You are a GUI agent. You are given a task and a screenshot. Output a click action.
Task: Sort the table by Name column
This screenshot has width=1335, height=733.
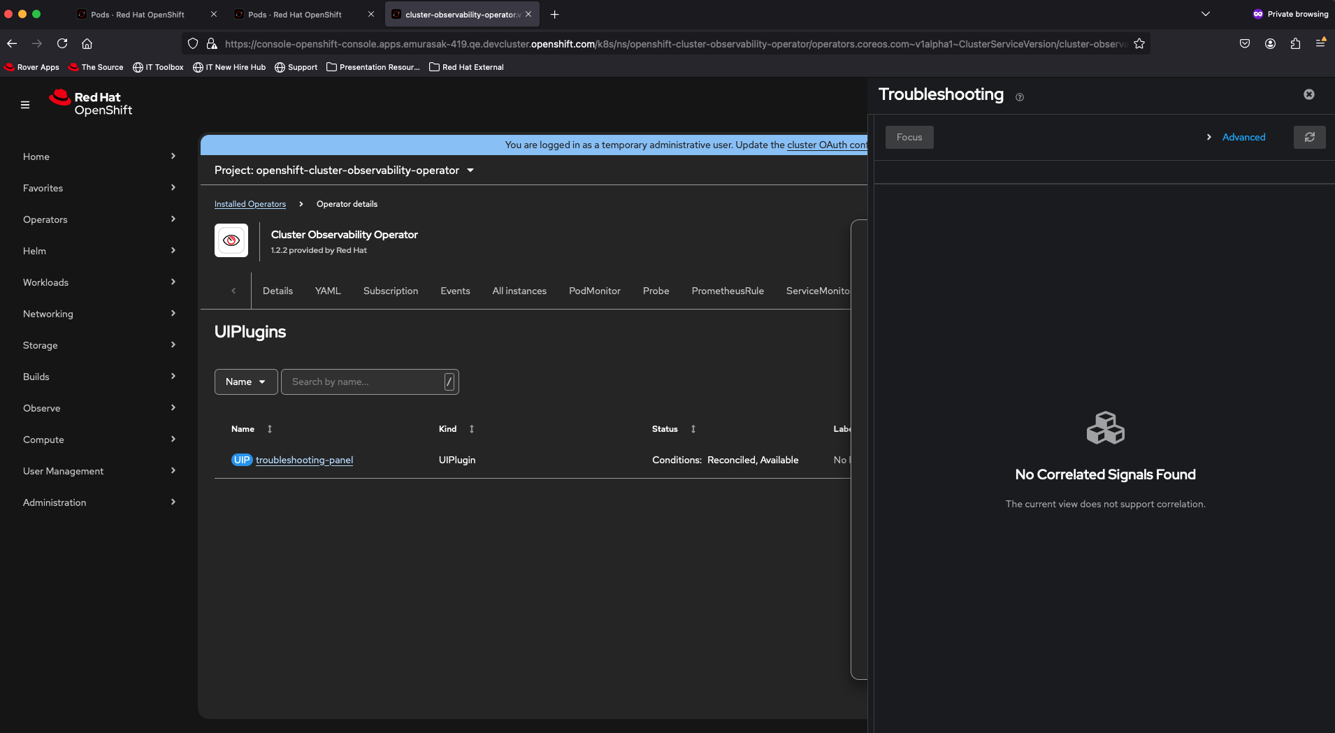click(x=269, y=429)
